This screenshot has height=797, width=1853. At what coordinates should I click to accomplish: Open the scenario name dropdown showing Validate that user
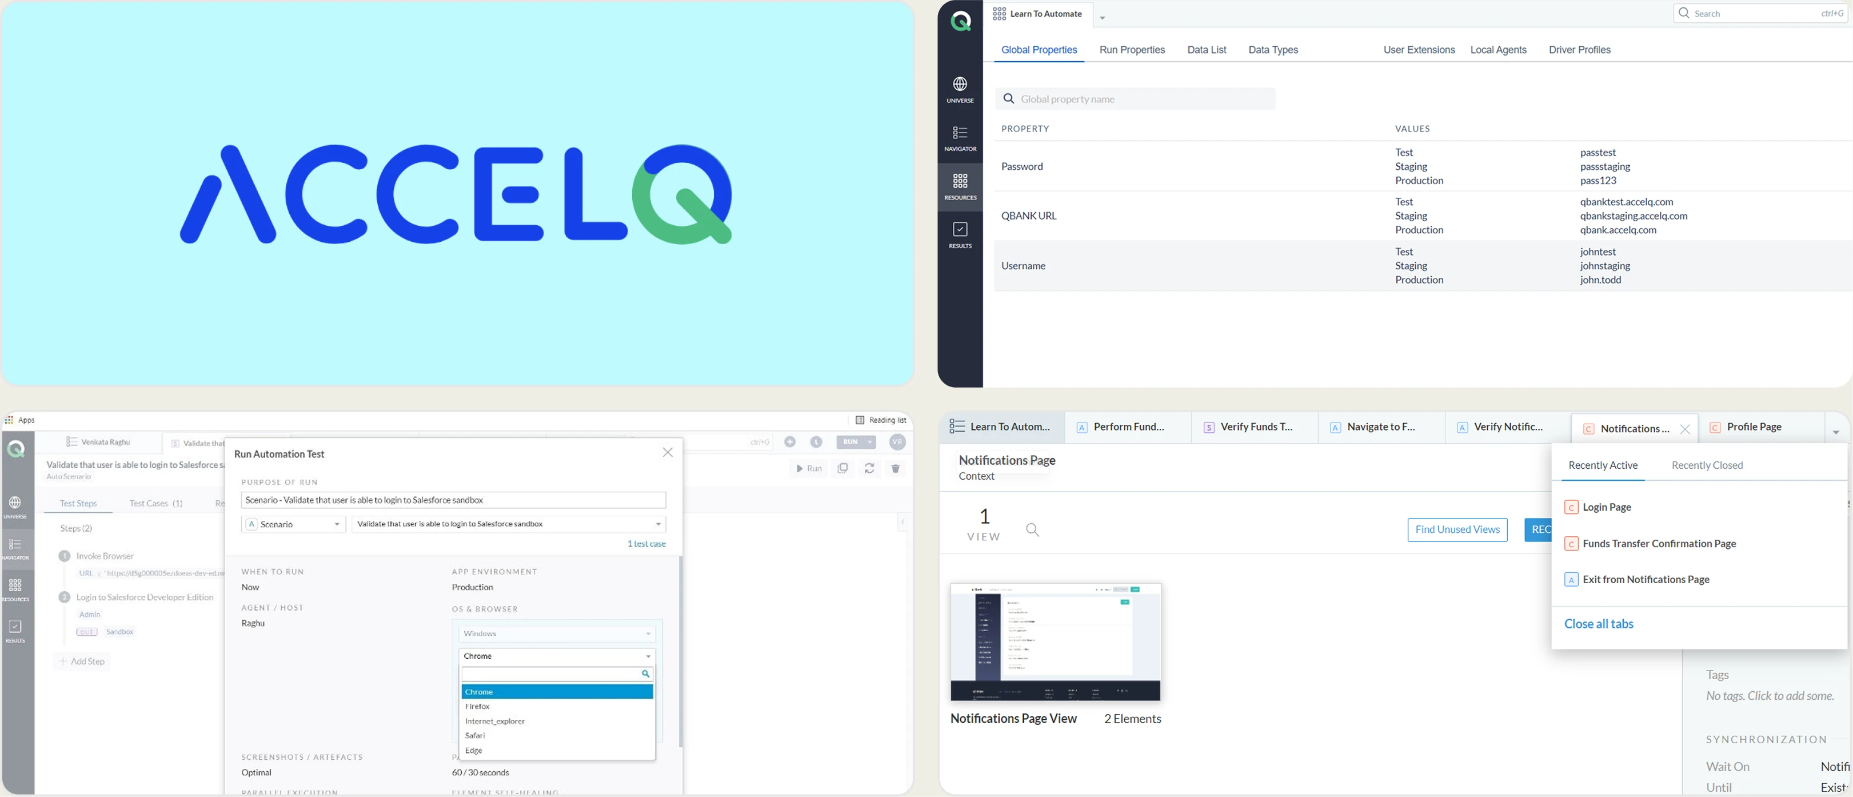(x=509, y=524)
